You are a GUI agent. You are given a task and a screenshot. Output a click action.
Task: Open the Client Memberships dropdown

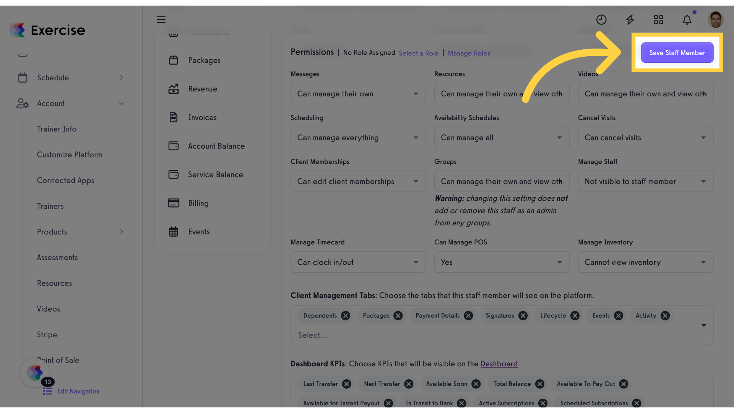tap(358, 181)
